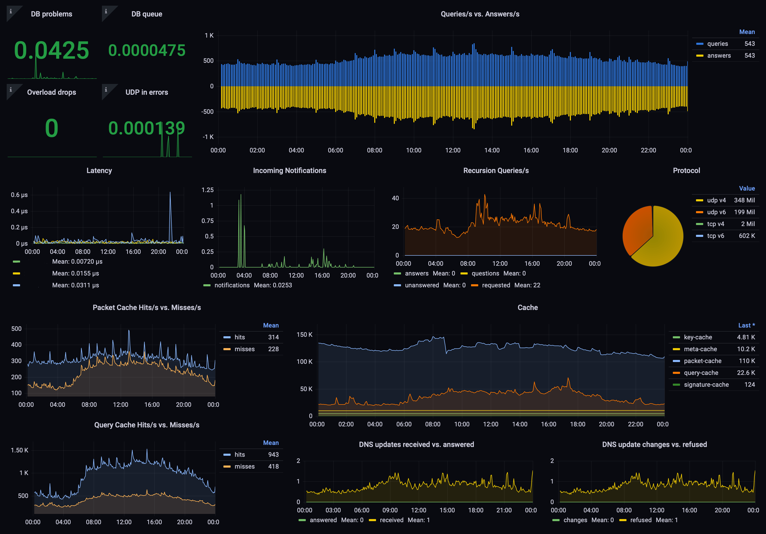
Task: Click the notifications legend green swatch
Action: coord(207,285)
